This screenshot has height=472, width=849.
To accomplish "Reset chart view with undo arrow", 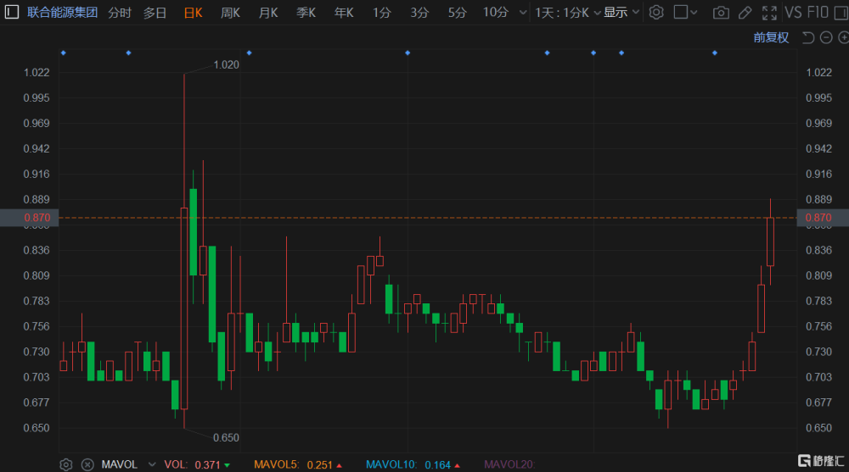I will [x=808, y=37].
